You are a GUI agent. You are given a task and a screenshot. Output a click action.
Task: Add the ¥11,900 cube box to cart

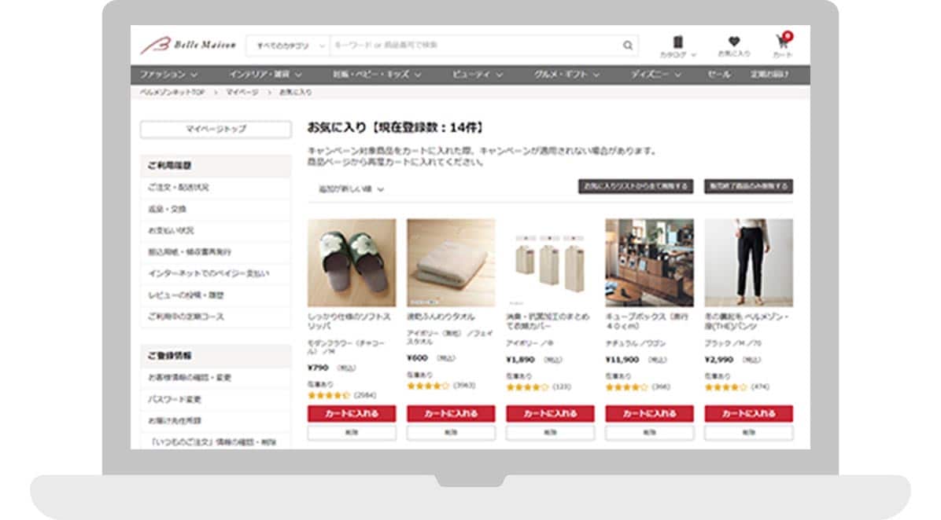tap(649, 414)
